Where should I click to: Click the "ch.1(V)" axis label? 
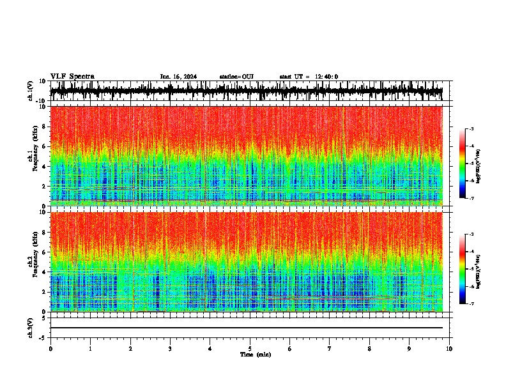[x=31, y=91]
